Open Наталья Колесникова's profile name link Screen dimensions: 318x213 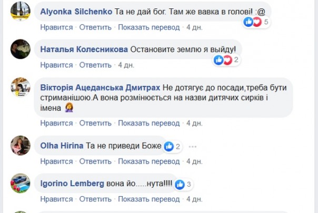point(84,49)
